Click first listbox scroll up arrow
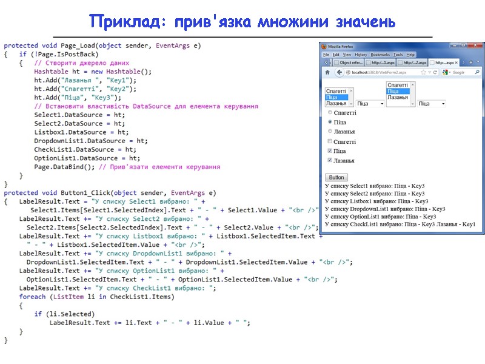This screenshot has height=364, width=485. 351,90
